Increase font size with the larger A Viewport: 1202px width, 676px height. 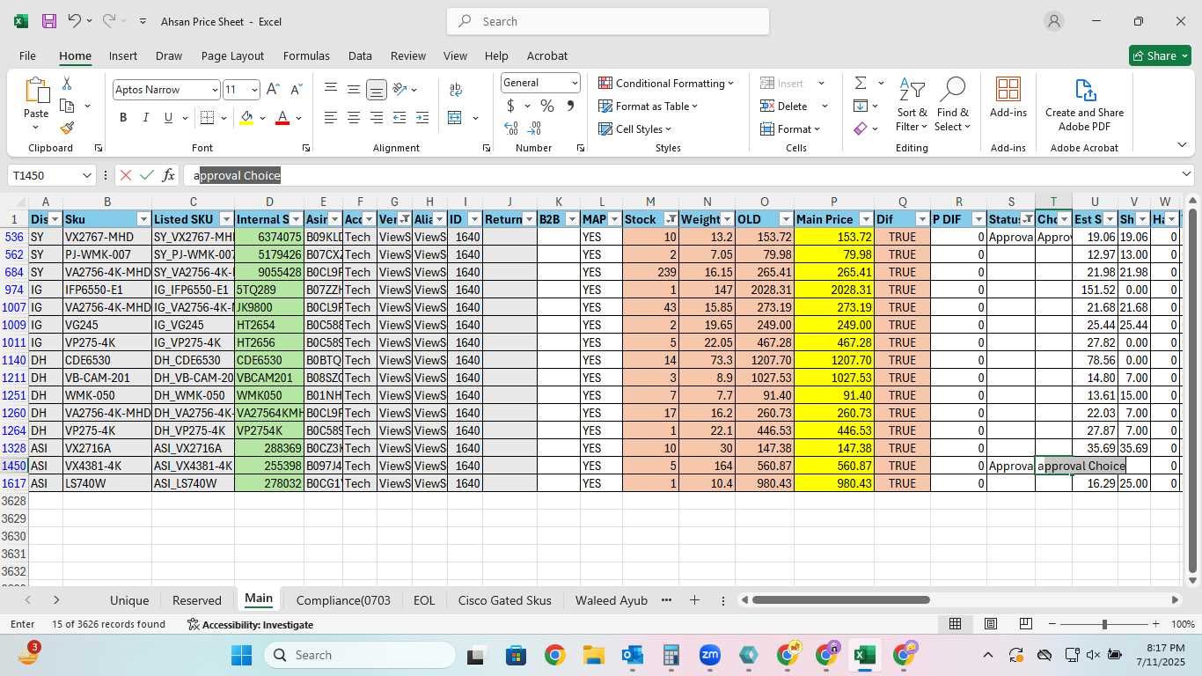[273, 90]
